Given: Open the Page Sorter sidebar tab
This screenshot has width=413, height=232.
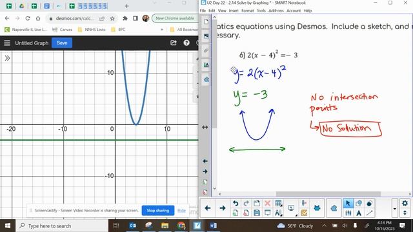Looking at the screenshot, I should pyautogui.click(x=206, y=21).
